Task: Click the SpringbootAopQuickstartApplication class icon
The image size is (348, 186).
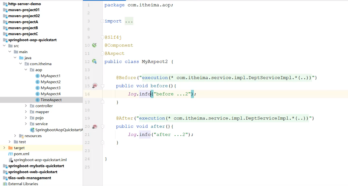Action: [x=32, y=130]
